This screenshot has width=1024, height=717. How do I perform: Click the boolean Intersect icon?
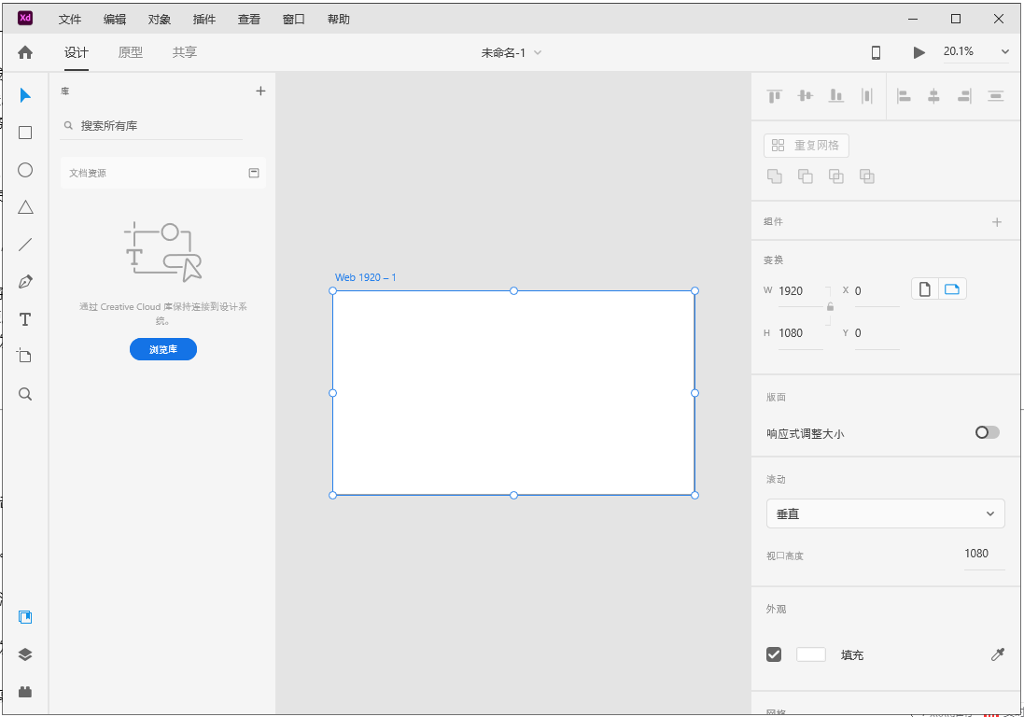(836, 176)
